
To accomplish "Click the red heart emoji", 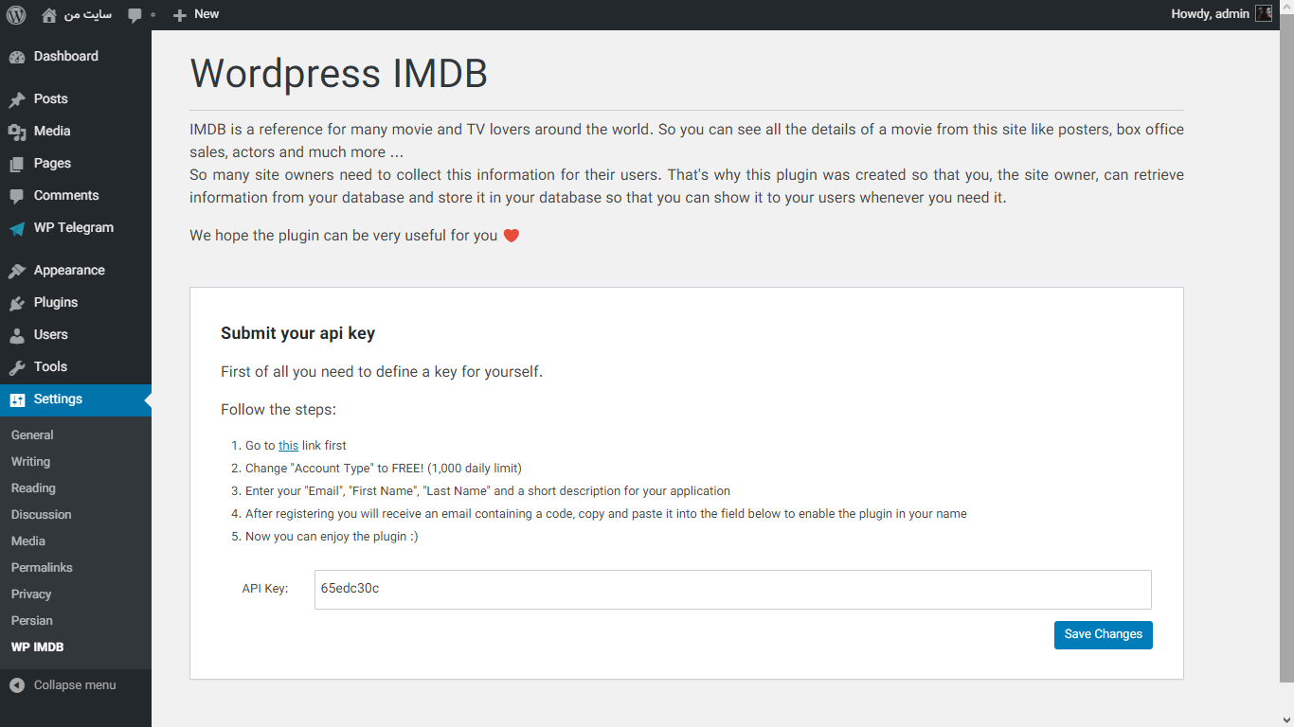I will 511,236.
